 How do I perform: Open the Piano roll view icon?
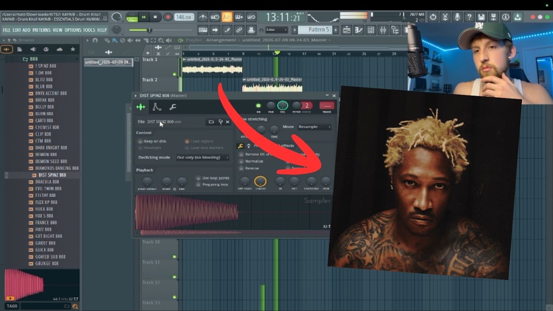[x=359, y=30]
